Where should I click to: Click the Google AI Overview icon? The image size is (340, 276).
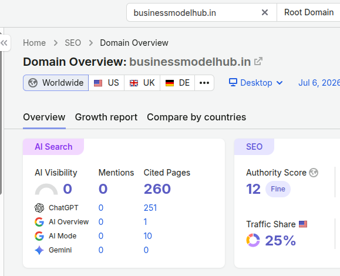point(39,222)
